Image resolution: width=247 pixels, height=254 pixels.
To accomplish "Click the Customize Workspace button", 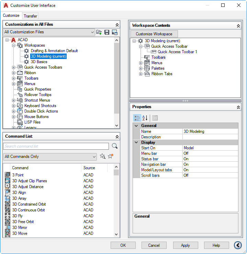I will click(x=154, y=34).
